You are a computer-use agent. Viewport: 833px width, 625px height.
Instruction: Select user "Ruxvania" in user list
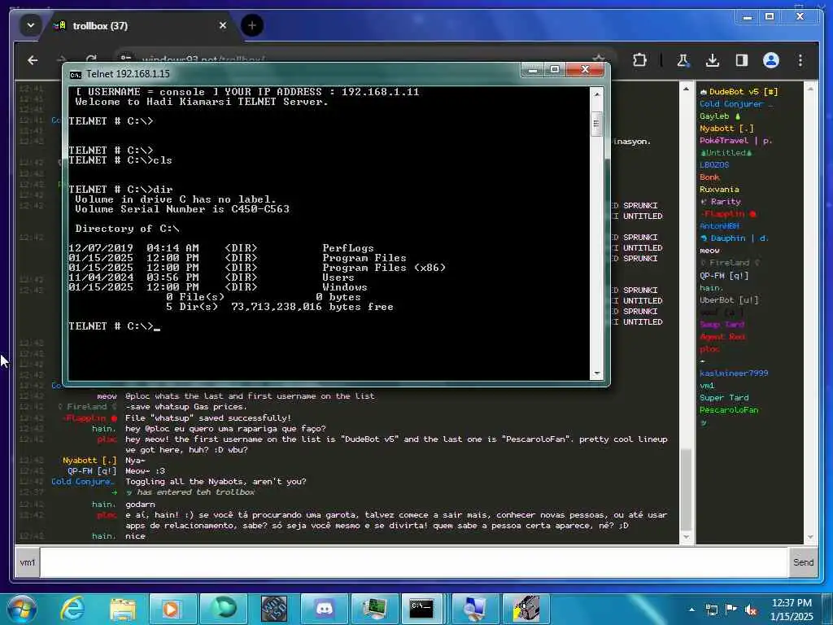[719, 189]
